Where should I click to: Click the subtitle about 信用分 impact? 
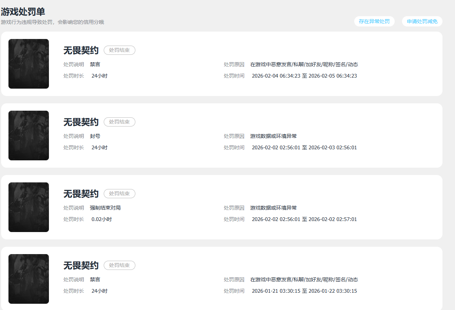pyautogui.click(x=52, y=22)
